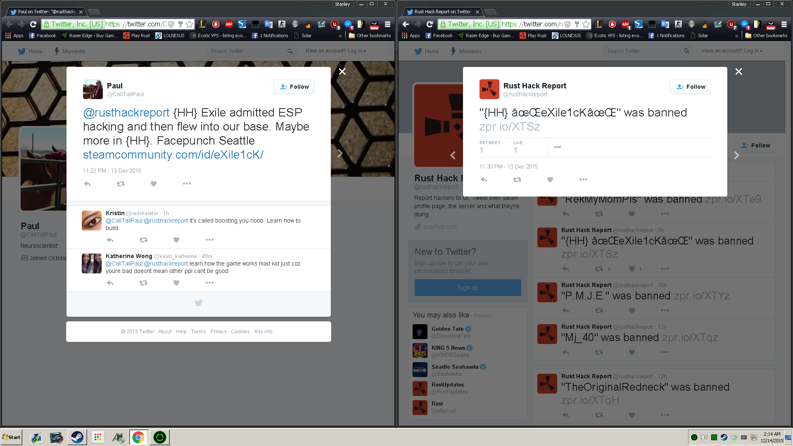Open the steamcommunity.com eXile1cK link
This screenshot has height=446, width=793.
(173, 154)
